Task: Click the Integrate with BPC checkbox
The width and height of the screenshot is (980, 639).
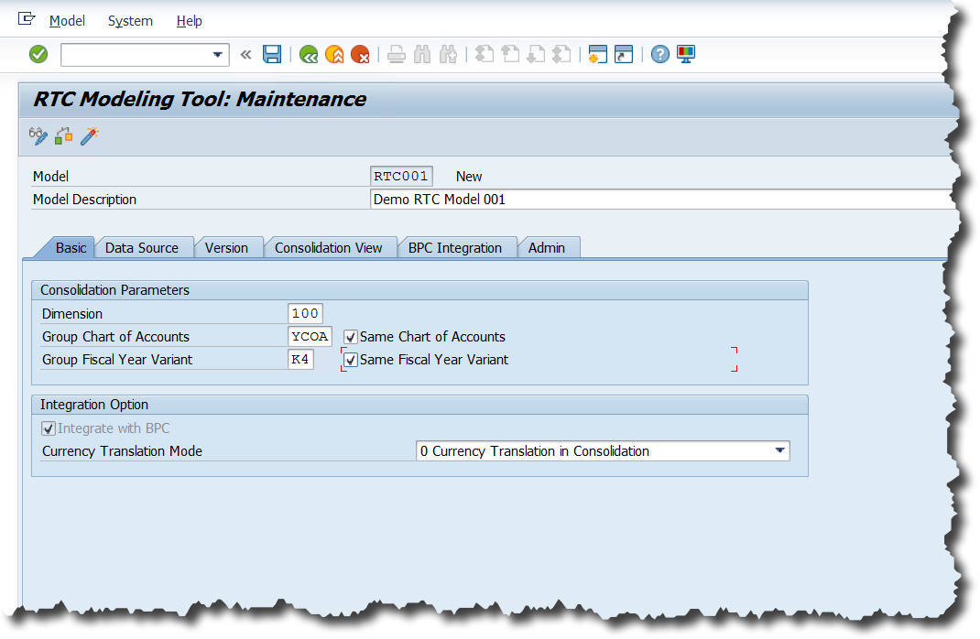Action: [49, 428]
